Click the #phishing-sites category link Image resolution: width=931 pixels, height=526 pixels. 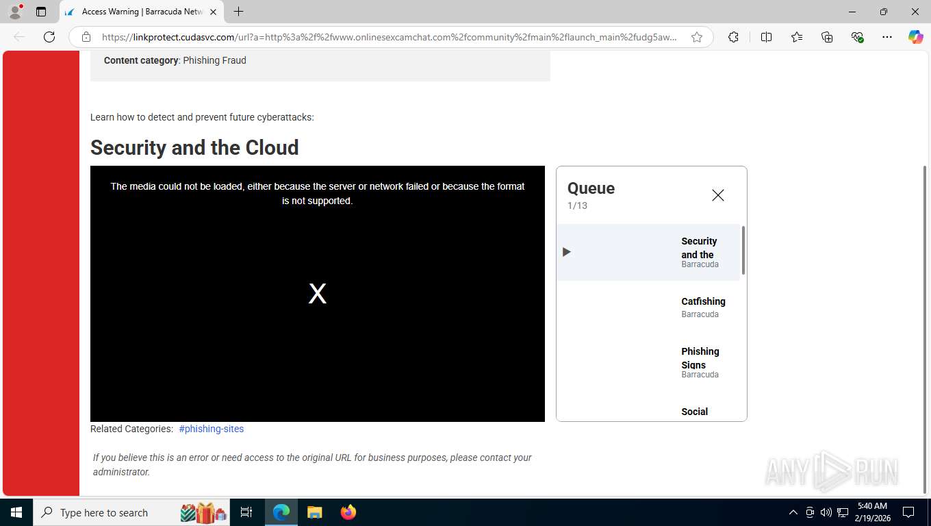[x=211, y=429]
